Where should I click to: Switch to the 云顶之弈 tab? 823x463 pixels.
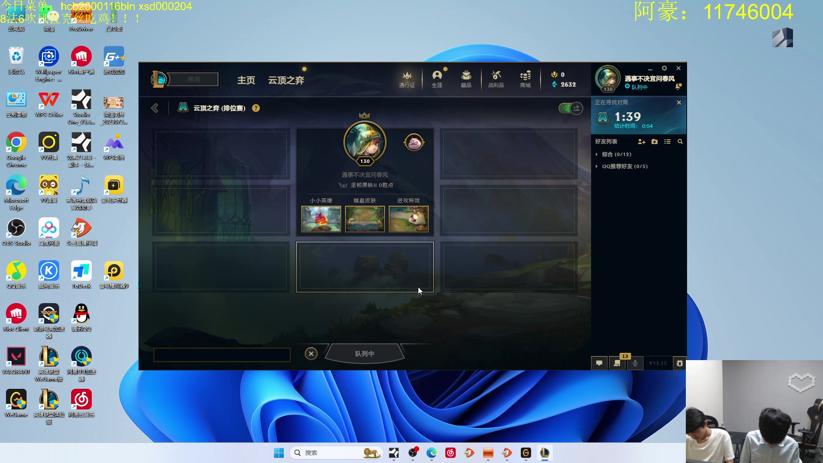[286, 80]
